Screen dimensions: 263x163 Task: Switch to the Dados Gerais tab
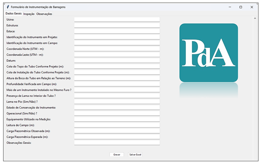coord(14,13)
